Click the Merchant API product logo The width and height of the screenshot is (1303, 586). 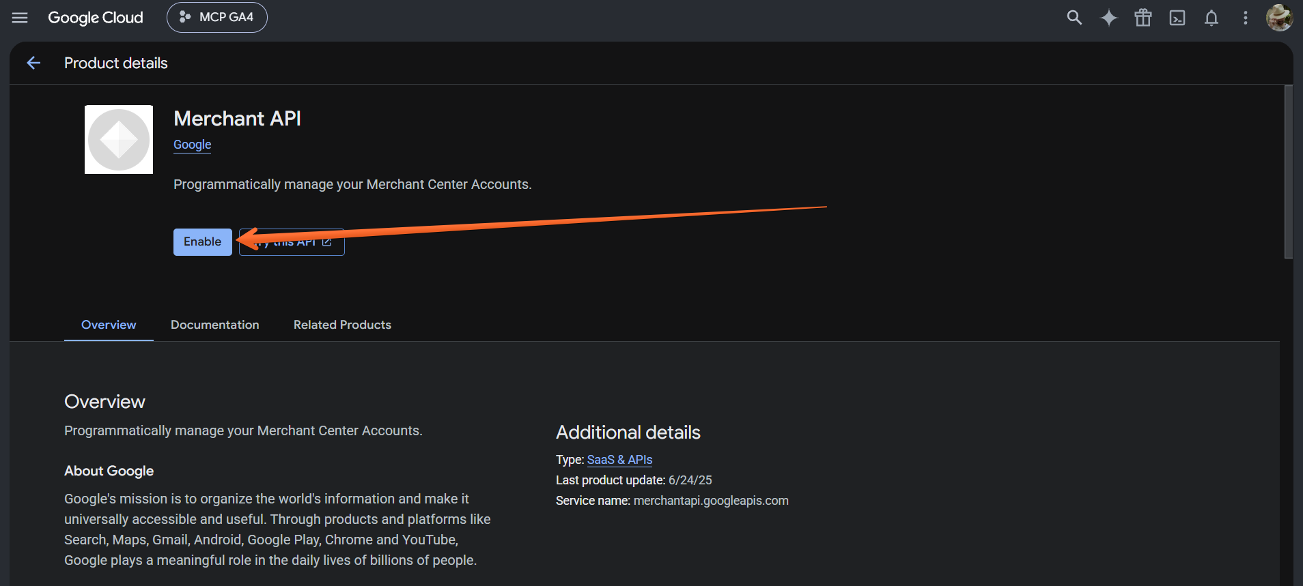[119, 139]
